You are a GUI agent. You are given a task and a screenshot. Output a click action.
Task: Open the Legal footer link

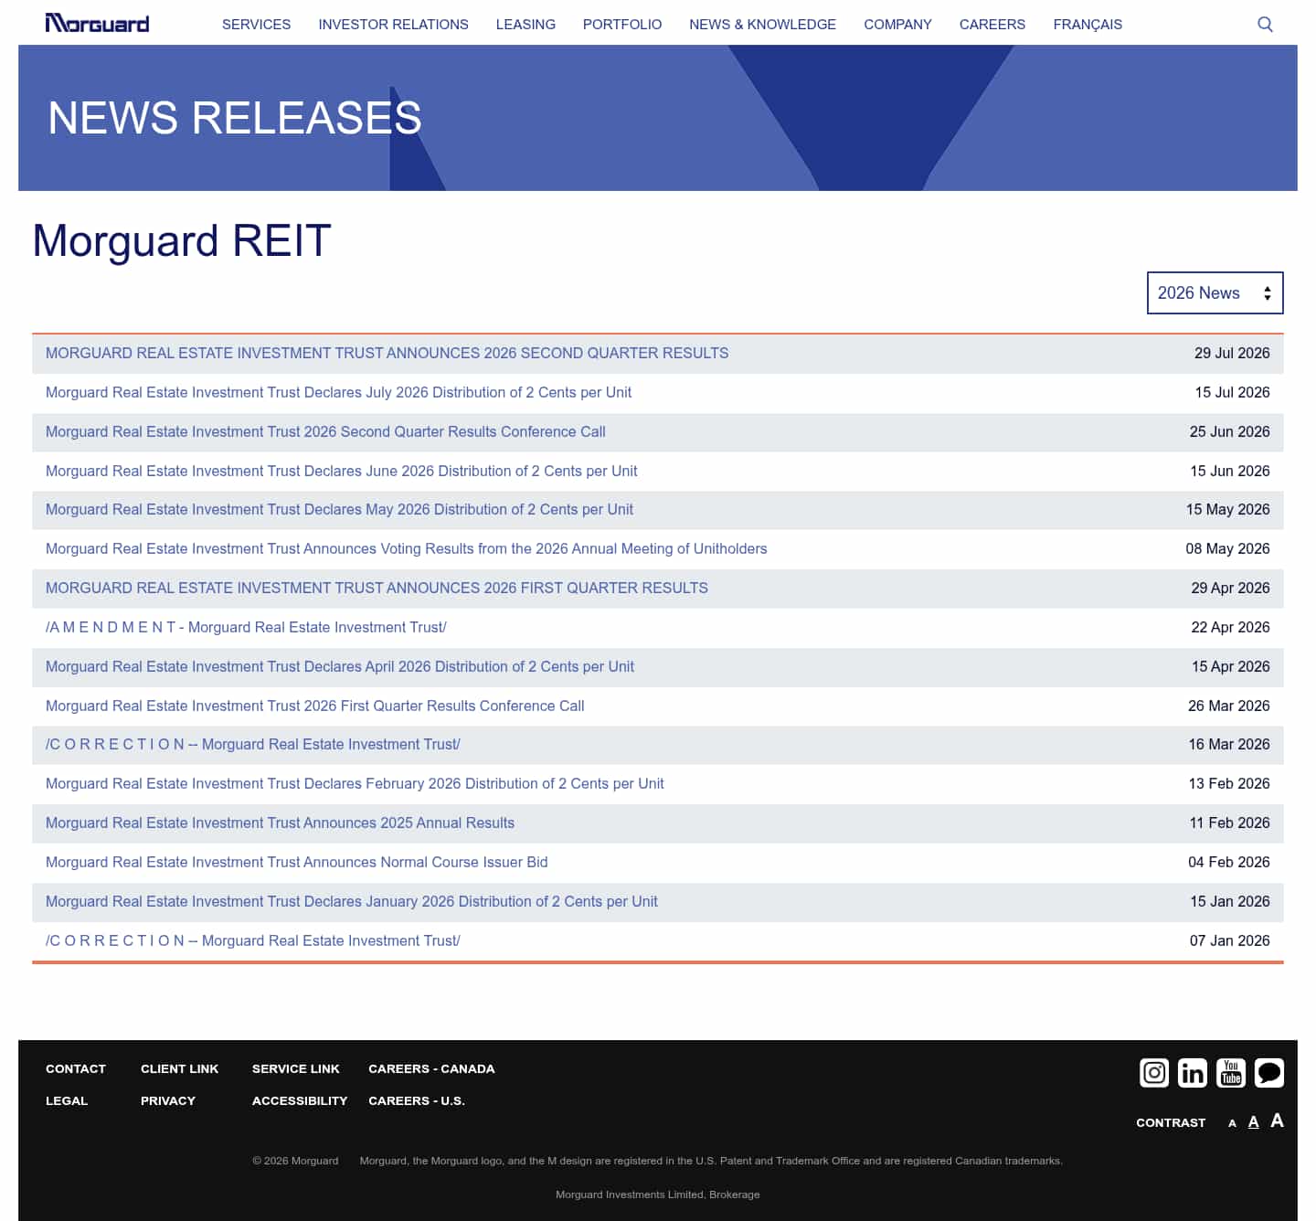[x=67, y=1100]
